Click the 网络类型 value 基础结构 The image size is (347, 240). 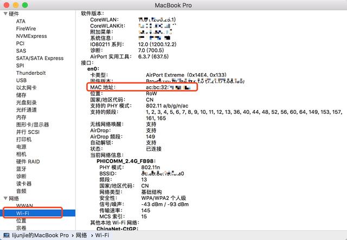click(x=152, y=192)
